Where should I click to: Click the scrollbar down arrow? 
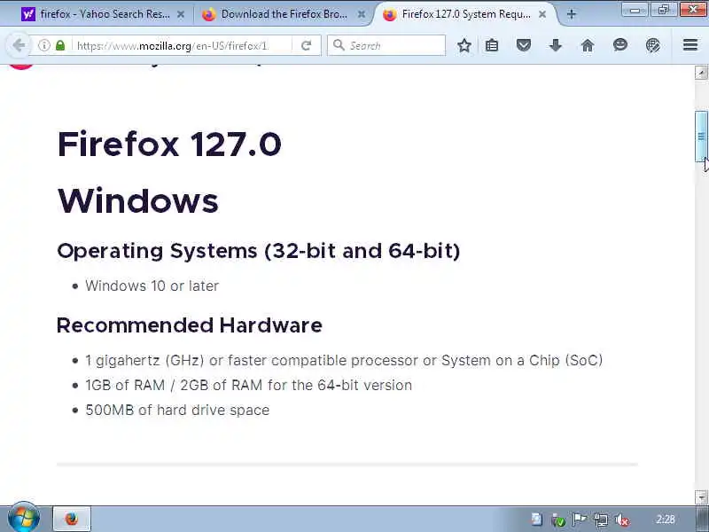(701, 497)
